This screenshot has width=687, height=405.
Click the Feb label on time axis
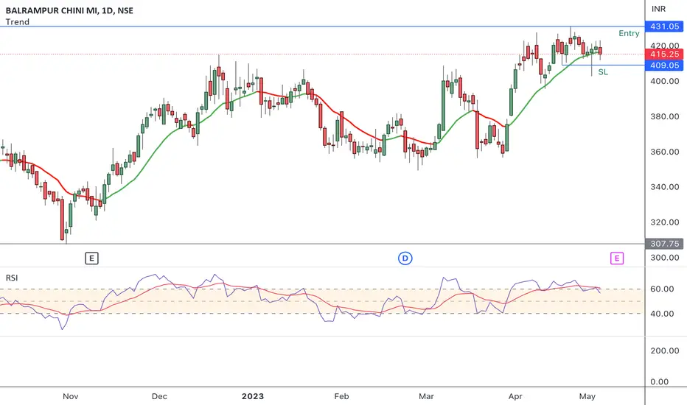(x=341, y=396)
